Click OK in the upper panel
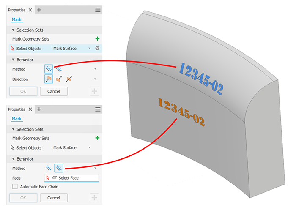Viewport: 296px width, 210px height. click(x=23, y=91)
